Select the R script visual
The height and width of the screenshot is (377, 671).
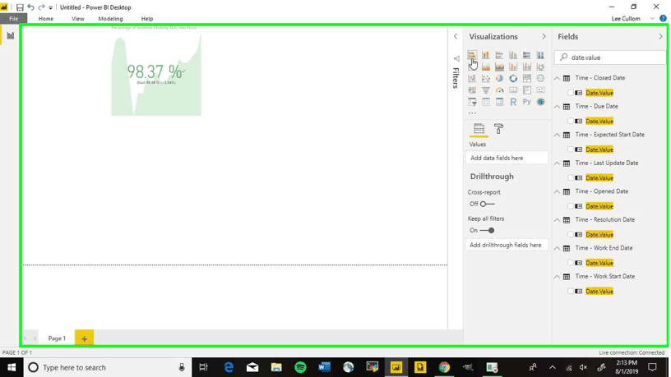tap(513, 102)
